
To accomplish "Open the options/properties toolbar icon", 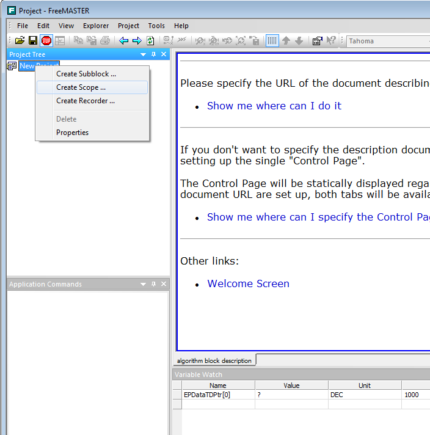I will click(x=318, y=41).
